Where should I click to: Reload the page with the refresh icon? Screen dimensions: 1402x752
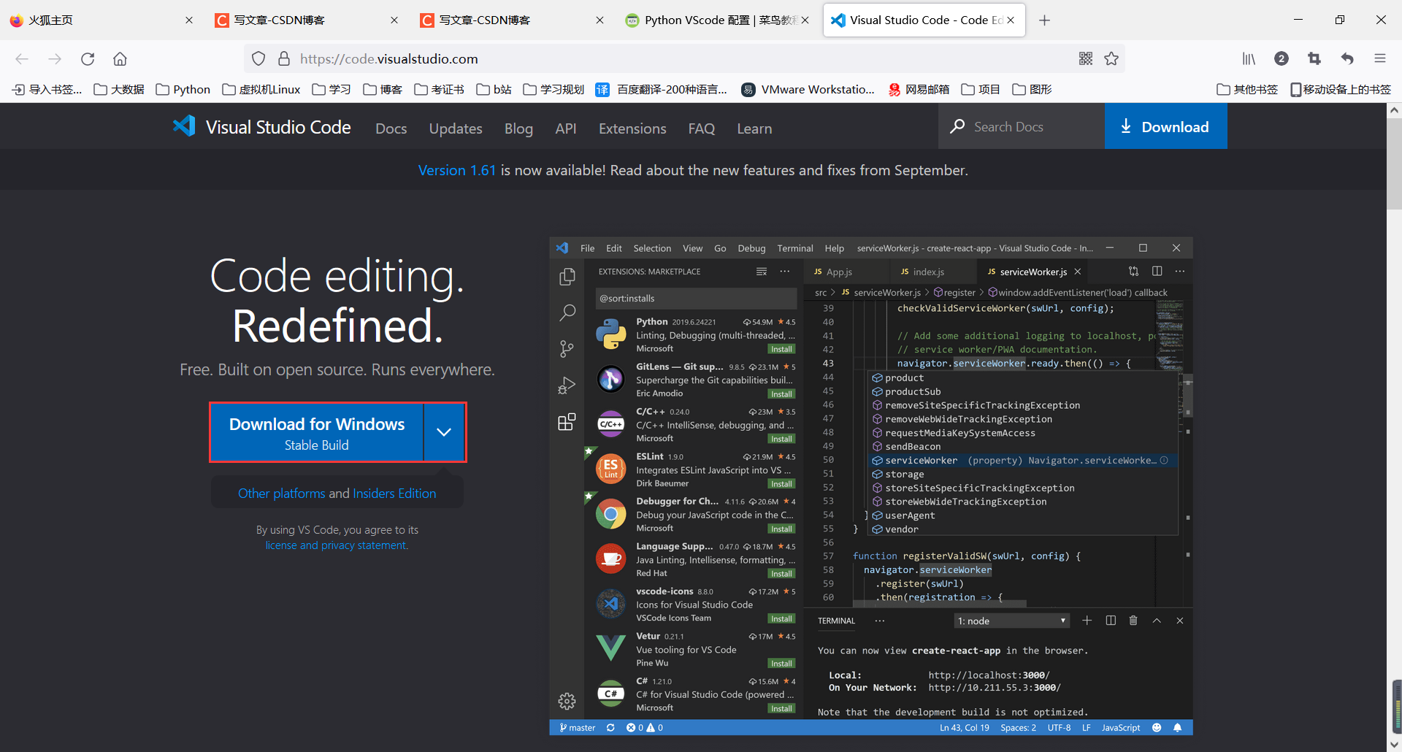88,59
